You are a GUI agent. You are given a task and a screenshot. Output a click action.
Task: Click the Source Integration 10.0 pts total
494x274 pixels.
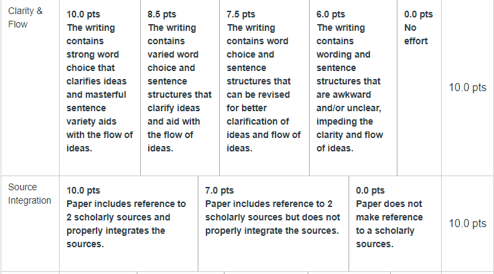point(468,223)
